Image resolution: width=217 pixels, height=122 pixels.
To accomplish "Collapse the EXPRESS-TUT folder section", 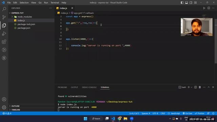I will pyautogui.click(x=18, y=13).
